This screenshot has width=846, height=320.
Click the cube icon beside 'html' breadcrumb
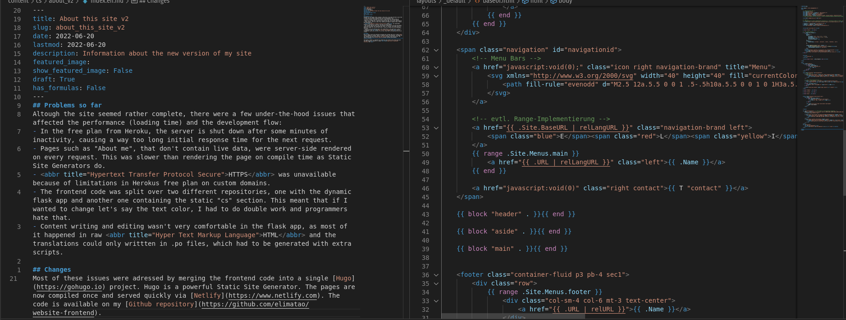pyautogui.click(x=525, y=2)
